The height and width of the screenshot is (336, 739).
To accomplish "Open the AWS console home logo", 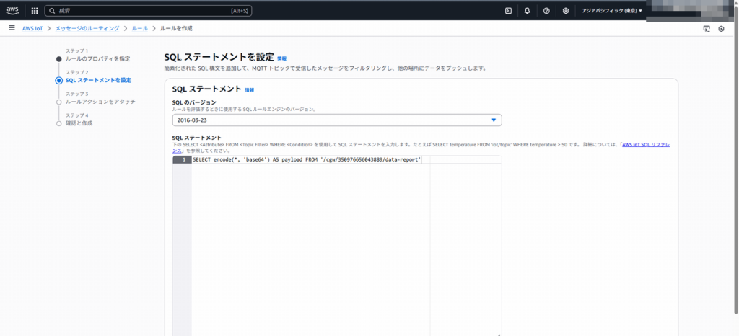I will click(13, 10).
